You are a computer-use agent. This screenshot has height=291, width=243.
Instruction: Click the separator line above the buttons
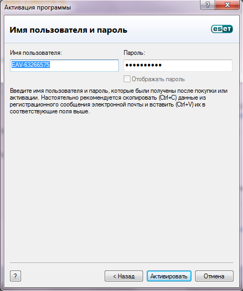(x=121, y=263)
